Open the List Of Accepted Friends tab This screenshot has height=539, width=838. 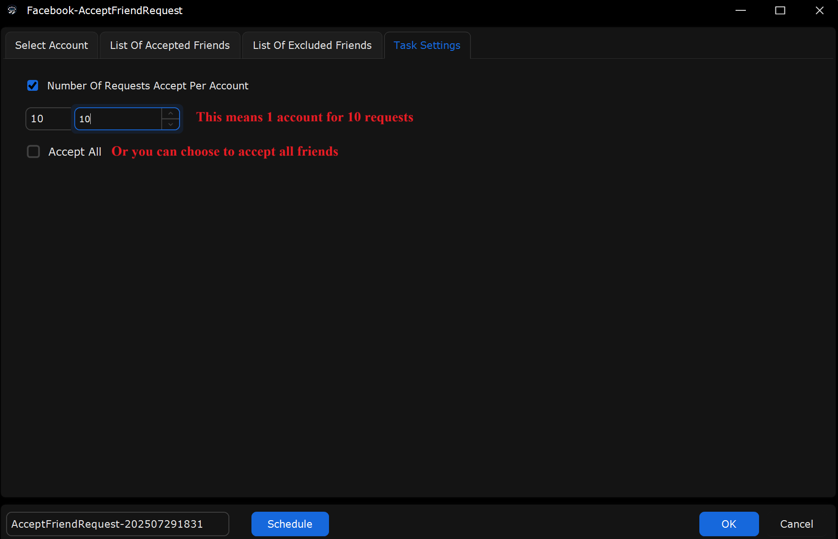170,45
